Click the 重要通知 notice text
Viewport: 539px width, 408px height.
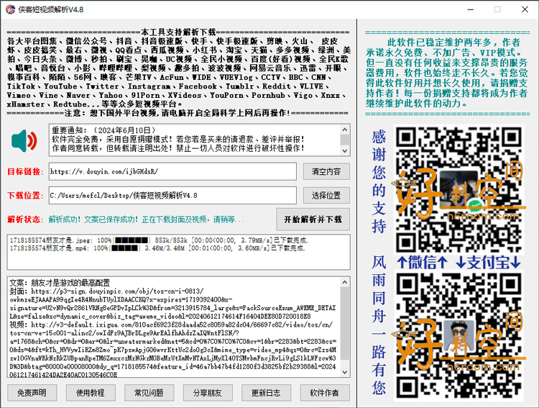click(x=178, y=139)
